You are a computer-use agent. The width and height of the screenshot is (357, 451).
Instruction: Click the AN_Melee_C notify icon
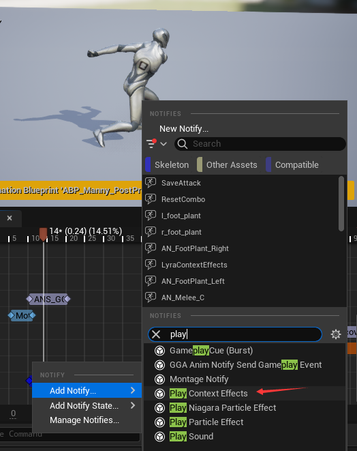(151, 297)
